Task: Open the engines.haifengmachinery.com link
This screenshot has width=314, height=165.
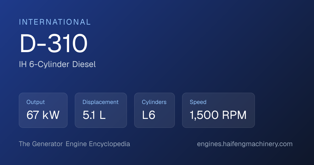Action: click(245, 144)
